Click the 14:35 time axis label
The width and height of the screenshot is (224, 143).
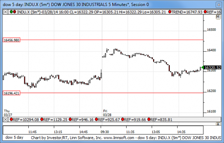(x=181, y=132)
